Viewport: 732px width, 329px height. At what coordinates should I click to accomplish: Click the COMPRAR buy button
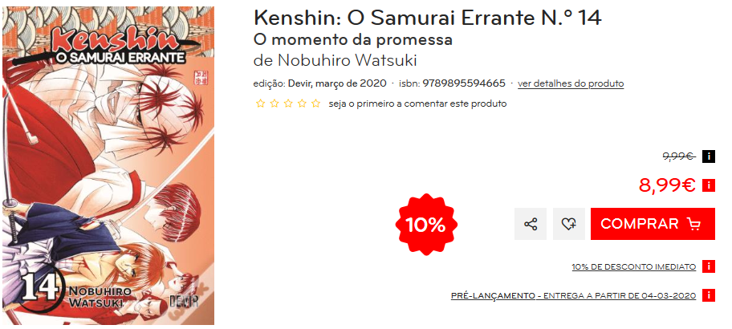(x=653, y=224)
